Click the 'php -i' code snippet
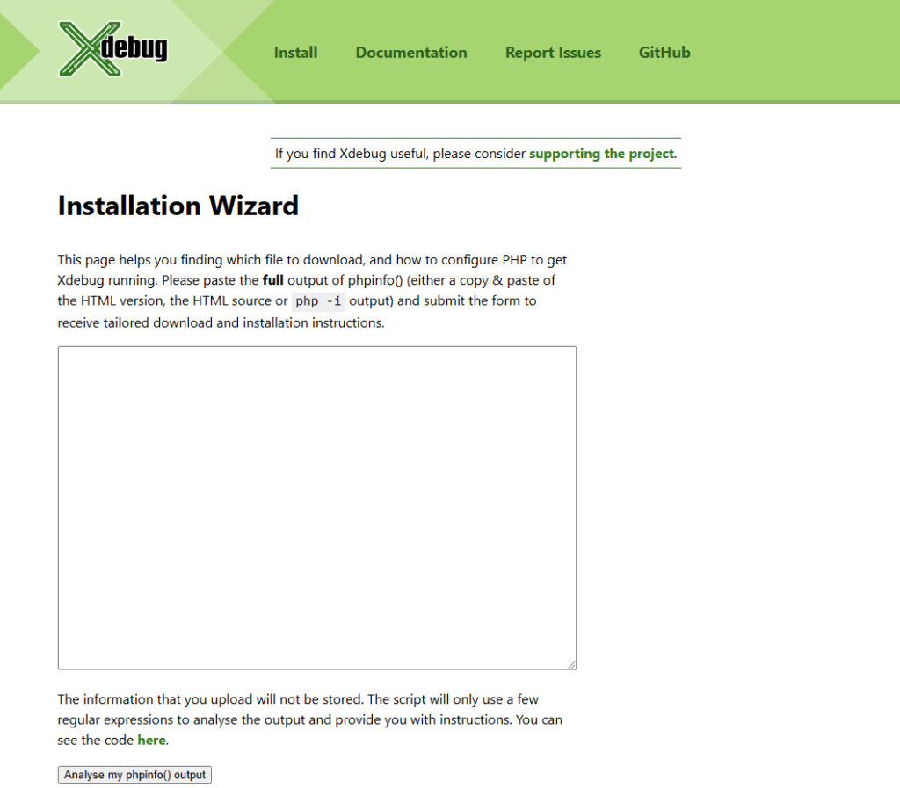Viewport: 900px width, 788px height. (318, 301)
